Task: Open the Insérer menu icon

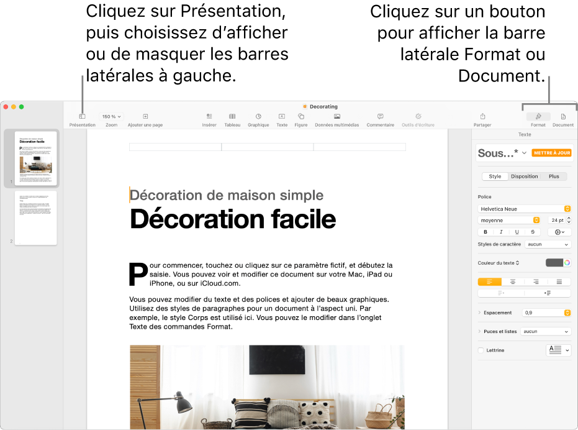Action: point(209,116)
